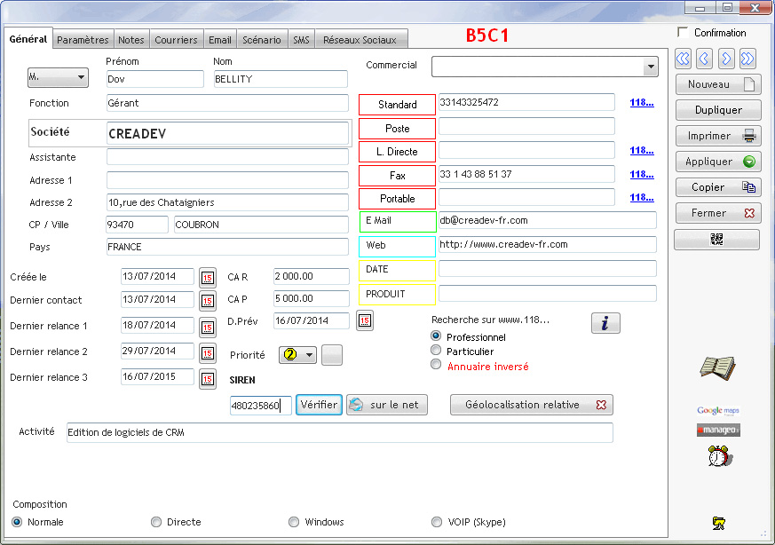Click the Vérifier button for SIREN
This screenshot has width=775, height=545.
(x=319, y=405)
